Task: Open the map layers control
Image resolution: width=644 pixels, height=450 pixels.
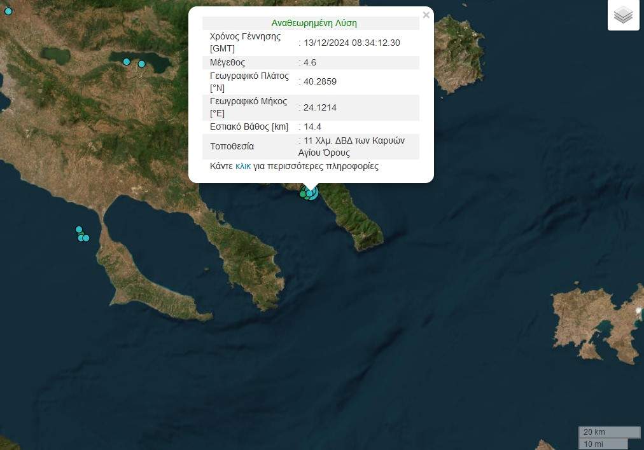Action: [x=623, y=15]
